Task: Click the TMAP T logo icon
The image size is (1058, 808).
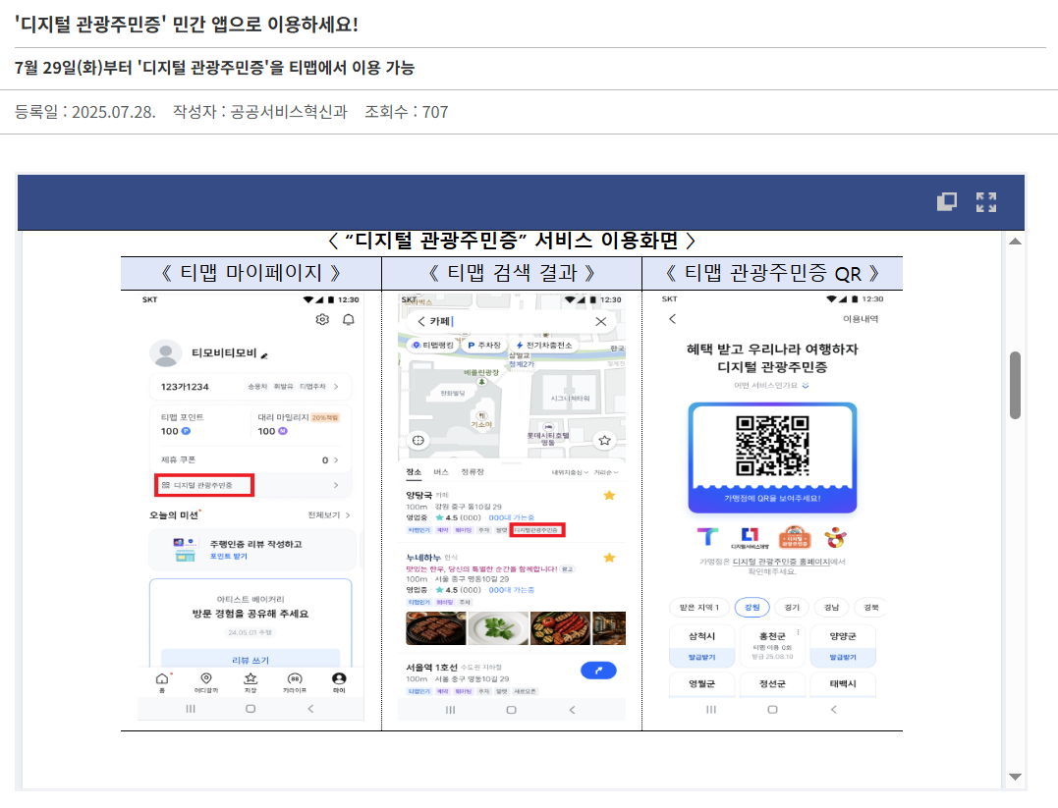Action: point(708,537)
